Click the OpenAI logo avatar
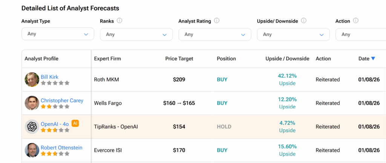The width and height of the screenshot is (386, 163). tap(32, 126)
